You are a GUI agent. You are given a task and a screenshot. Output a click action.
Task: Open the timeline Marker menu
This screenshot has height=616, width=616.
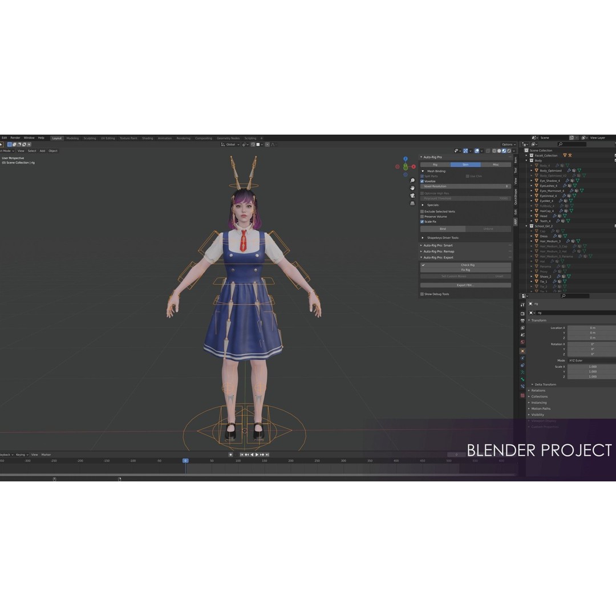click(46, 455)
